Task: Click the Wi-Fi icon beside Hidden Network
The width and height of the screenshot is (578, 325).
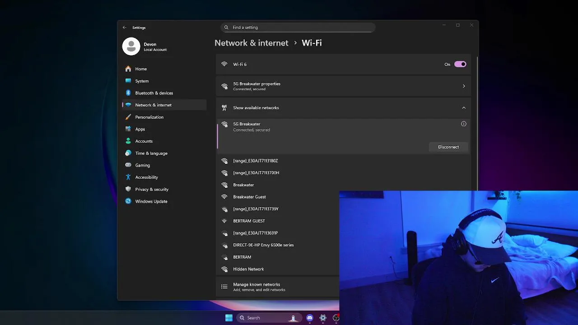Action: pyautogui.click(x=224, y=269)
